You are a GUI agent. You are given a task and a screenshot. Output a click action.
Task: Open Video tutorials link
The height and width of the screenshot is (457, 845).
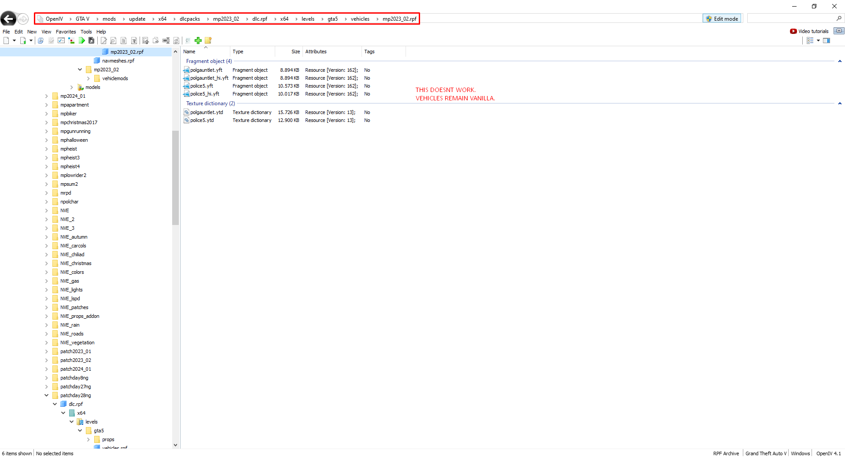(809, 31)
